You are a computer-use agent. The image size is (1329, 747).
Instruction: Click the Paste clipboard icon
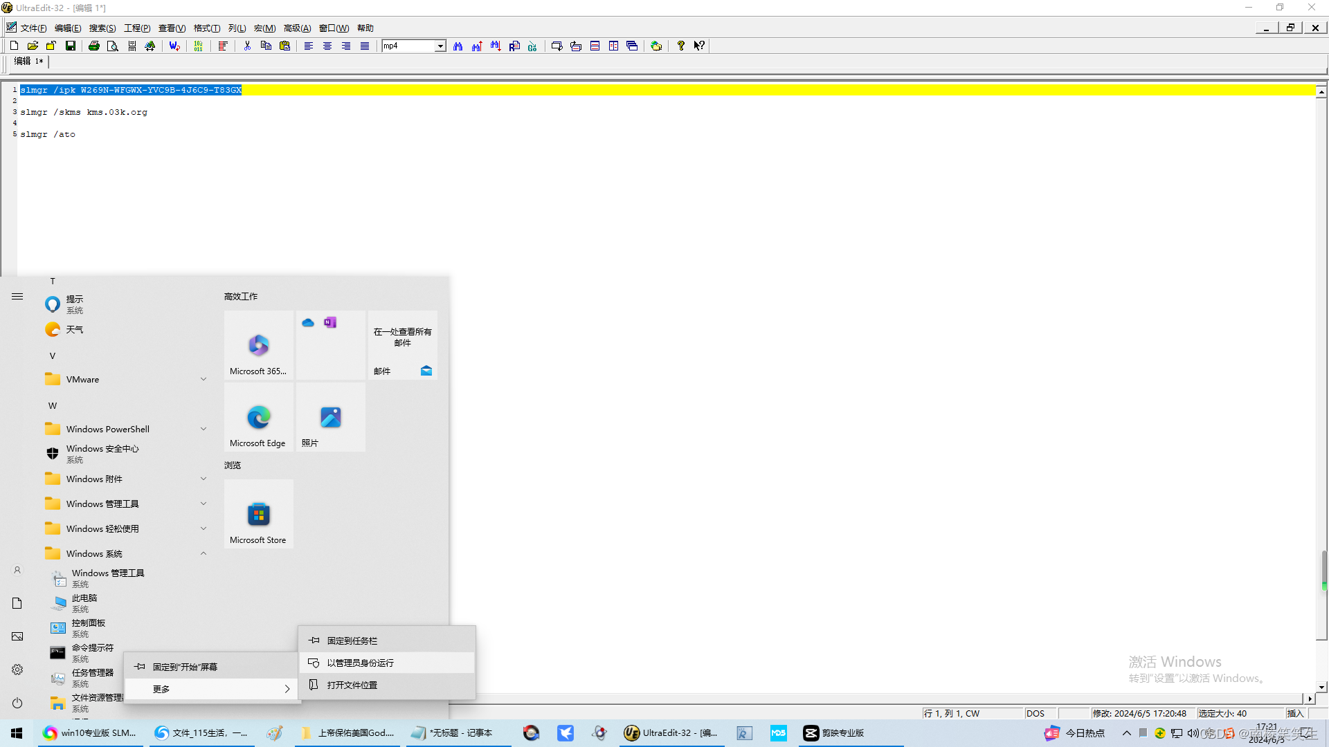click(284, 46)
